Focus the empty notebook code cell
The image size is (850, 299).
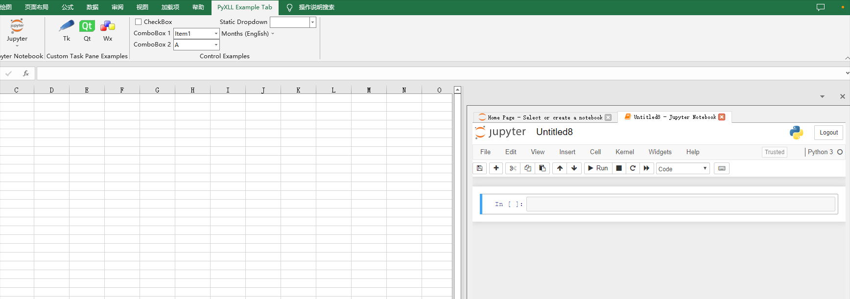tap(681, 204)
